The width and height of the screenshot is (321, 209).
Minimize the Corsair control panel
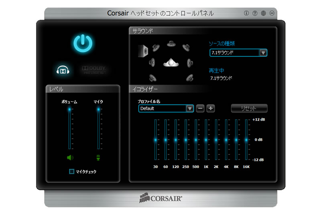[x=272, y=13]
